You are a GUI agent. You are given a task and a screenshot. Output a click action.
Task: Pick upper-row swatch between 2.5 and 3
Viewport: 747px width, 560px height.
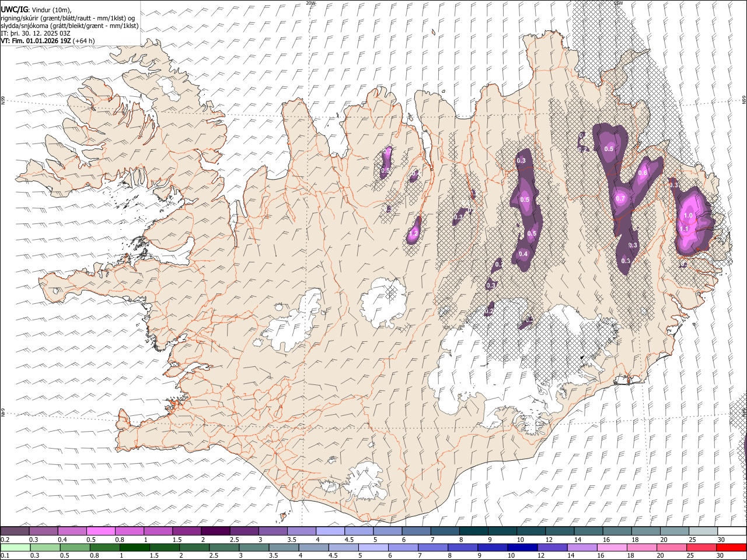244,531
